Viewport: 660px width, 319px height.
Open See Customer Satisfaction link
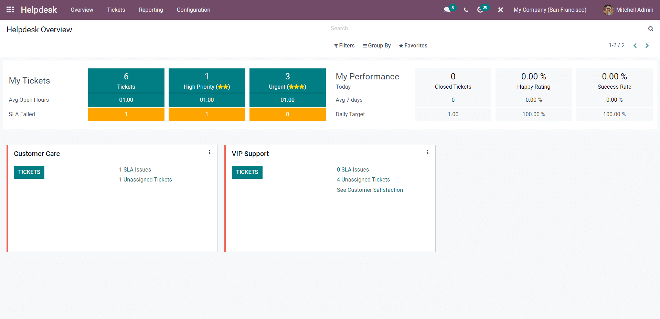[370, 190]
